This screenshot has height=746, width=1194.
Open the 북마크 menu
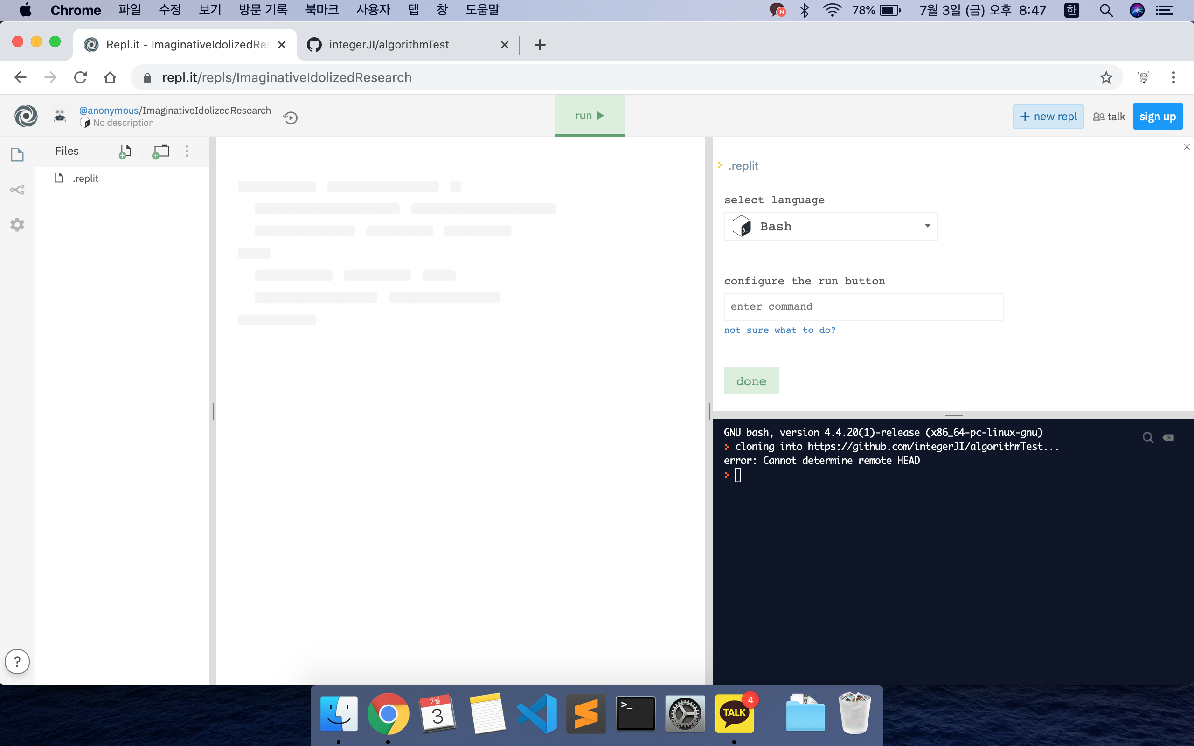pos(322,10)
